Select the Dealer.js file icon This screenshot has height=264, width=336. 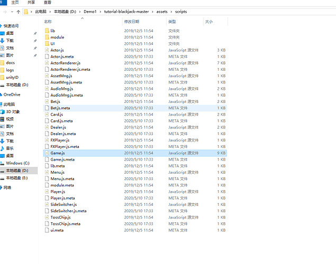click(47, 127)
